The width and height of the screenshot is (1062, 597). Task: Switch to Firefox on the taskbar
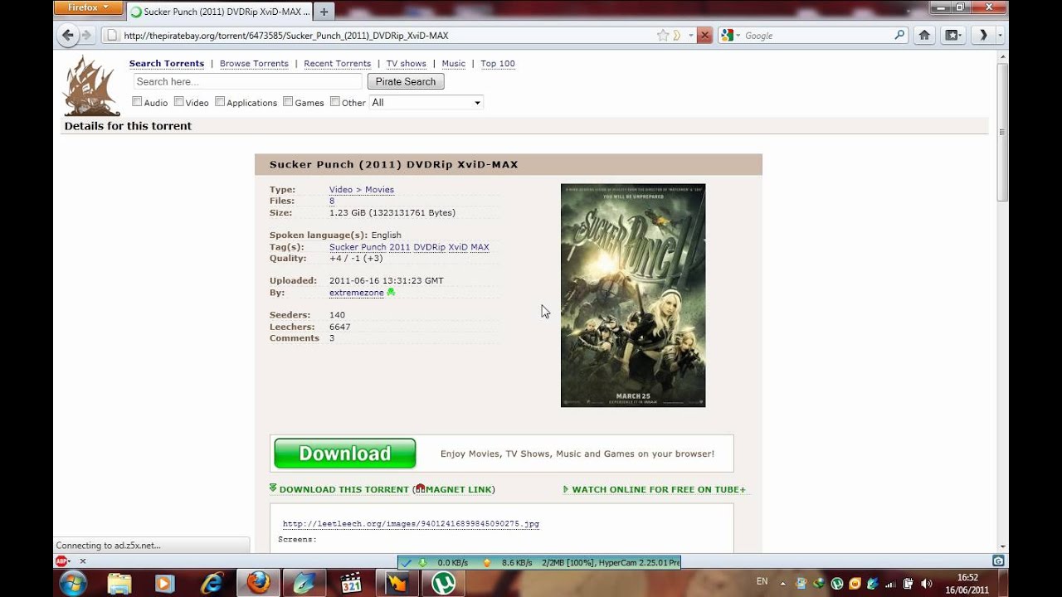tap(259, 584)
